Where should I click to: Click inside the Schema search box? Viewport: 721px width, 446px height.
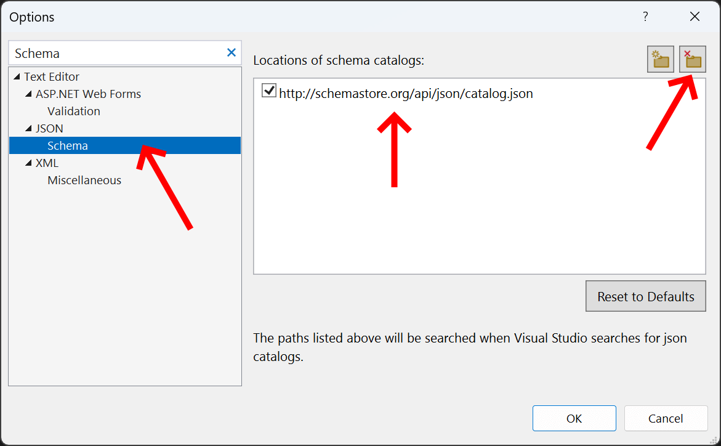pos(111,53)
